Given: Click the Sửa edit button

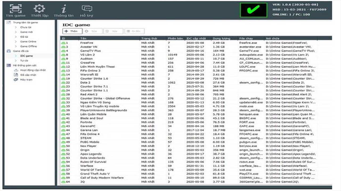Looking at the screenshot, I should tap(93, 31).
